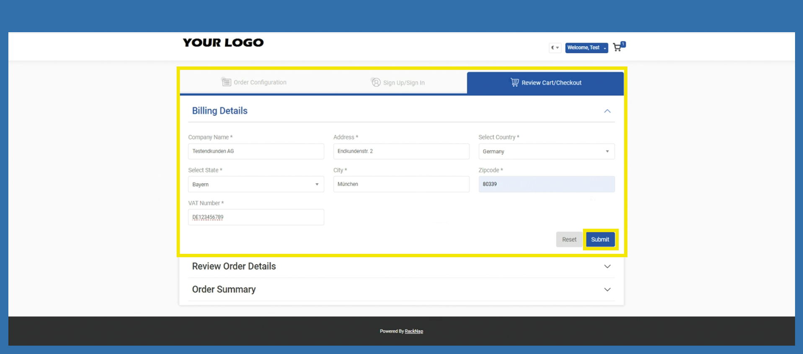Focus the VAT Number input field

[x=256, y=217]
